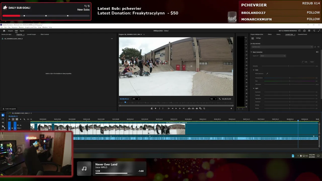Collapse the Color section in Lumetri
The width and height of the screenshot is (322, 181).
point(254,70)
